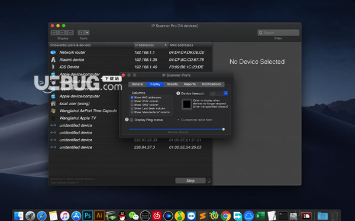Click IP address 192.168.1.1
Screen dimensions: 355x221
pos(144,53)
